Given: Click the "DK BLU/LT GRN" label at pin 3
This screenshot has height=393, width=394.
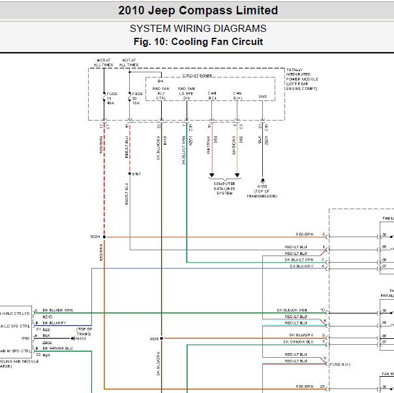Looking at the screenshot, I should click(299, 260).
